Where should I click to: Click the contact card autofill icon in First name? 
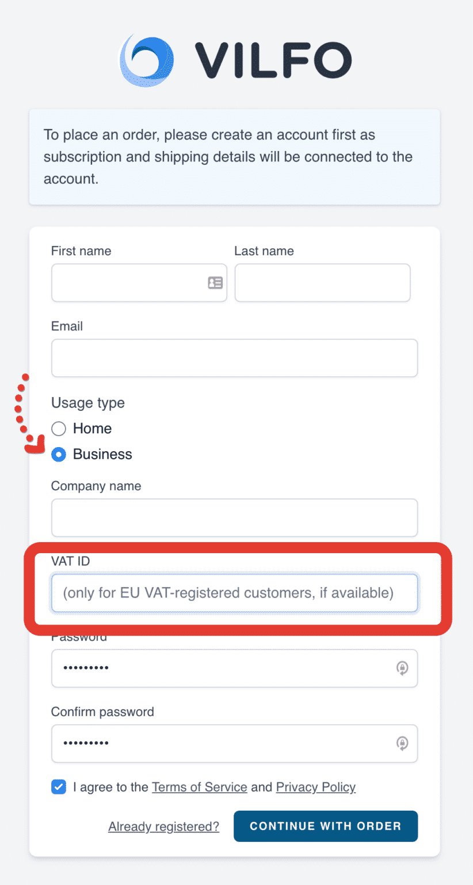[x=215, y=283]
